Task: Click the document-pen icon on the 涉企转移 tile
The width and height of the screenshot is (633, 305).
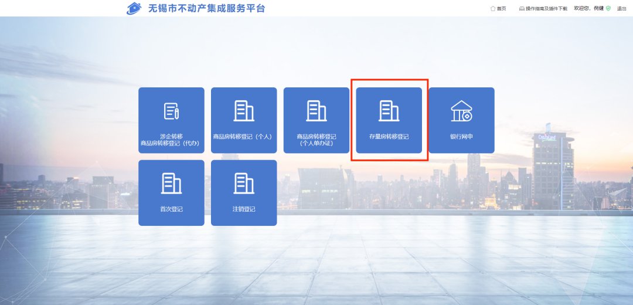Action: click(x=171, y=111)
